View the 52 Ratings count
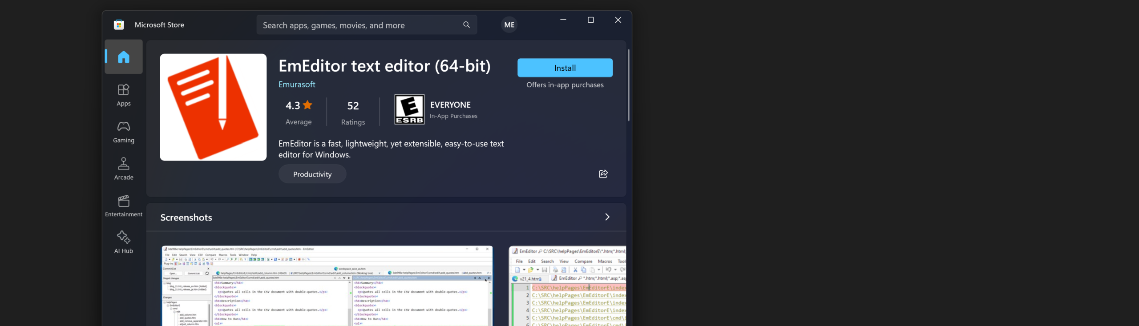Viewport: 1139px width, 326px height. pyautogui.click(x=353, y=113)
